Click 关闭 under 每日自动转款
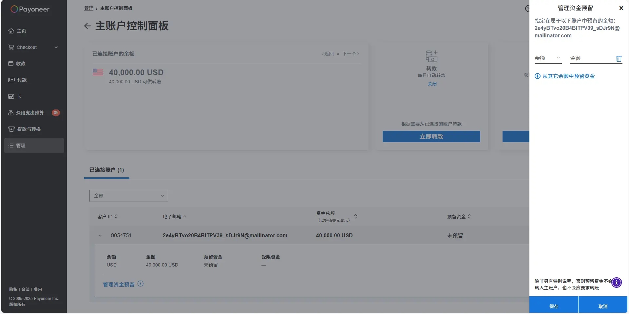Image resolution: width=629 pixels, height=314 pixels. 432,84
